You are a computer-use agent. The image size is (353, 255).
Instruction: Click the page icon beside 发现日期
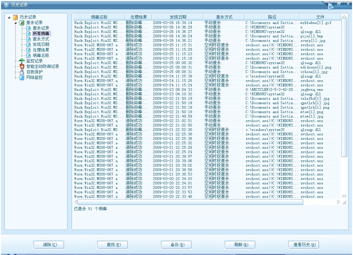(28, 45)
